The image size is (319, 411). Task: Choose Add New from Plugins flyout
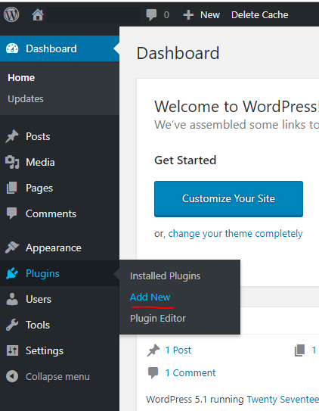coord(150,297)
